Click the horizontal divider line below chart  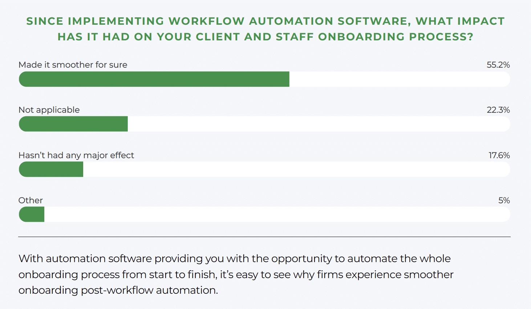(264, 237)
